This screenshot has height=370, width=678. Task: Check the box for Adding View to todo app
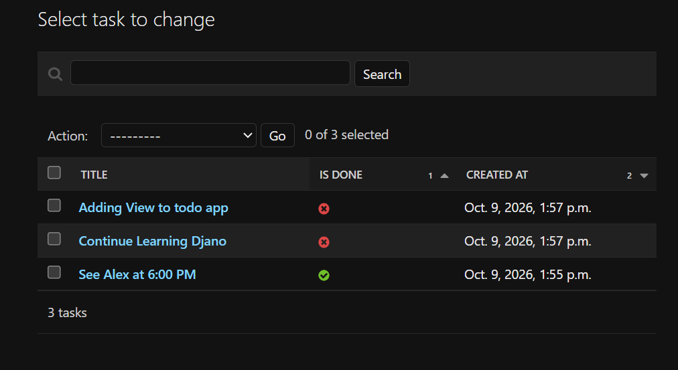point(54,205)
